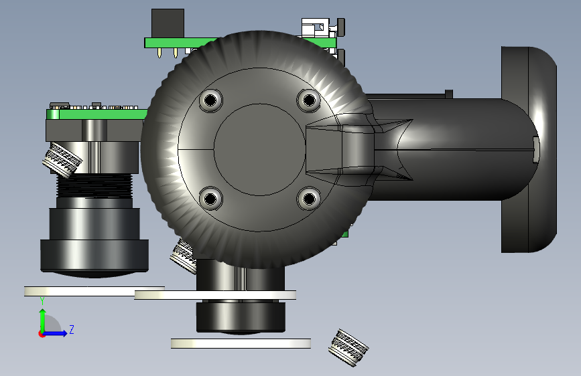Click the green Y axis arrow of the triad
This screenshot has height=376, width=581.
click(x=43, y=320)
